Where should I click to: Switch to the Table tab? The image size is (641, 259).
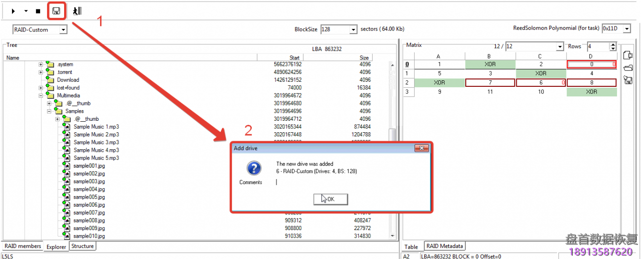pos(412,247)
